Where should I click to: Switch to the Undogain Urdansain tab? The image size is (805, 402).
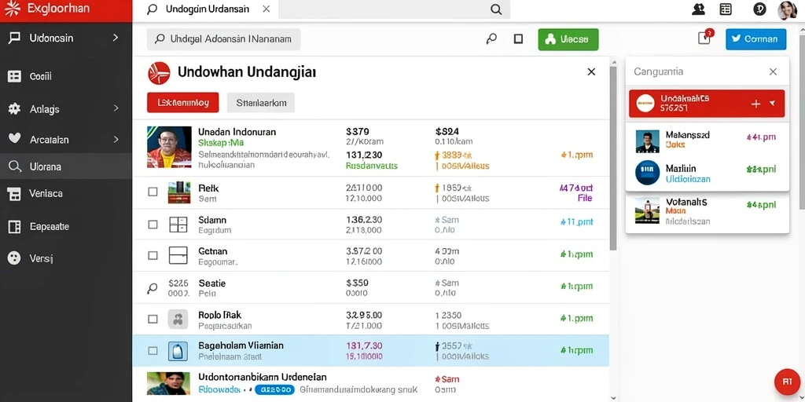click(x=207, y=9)
